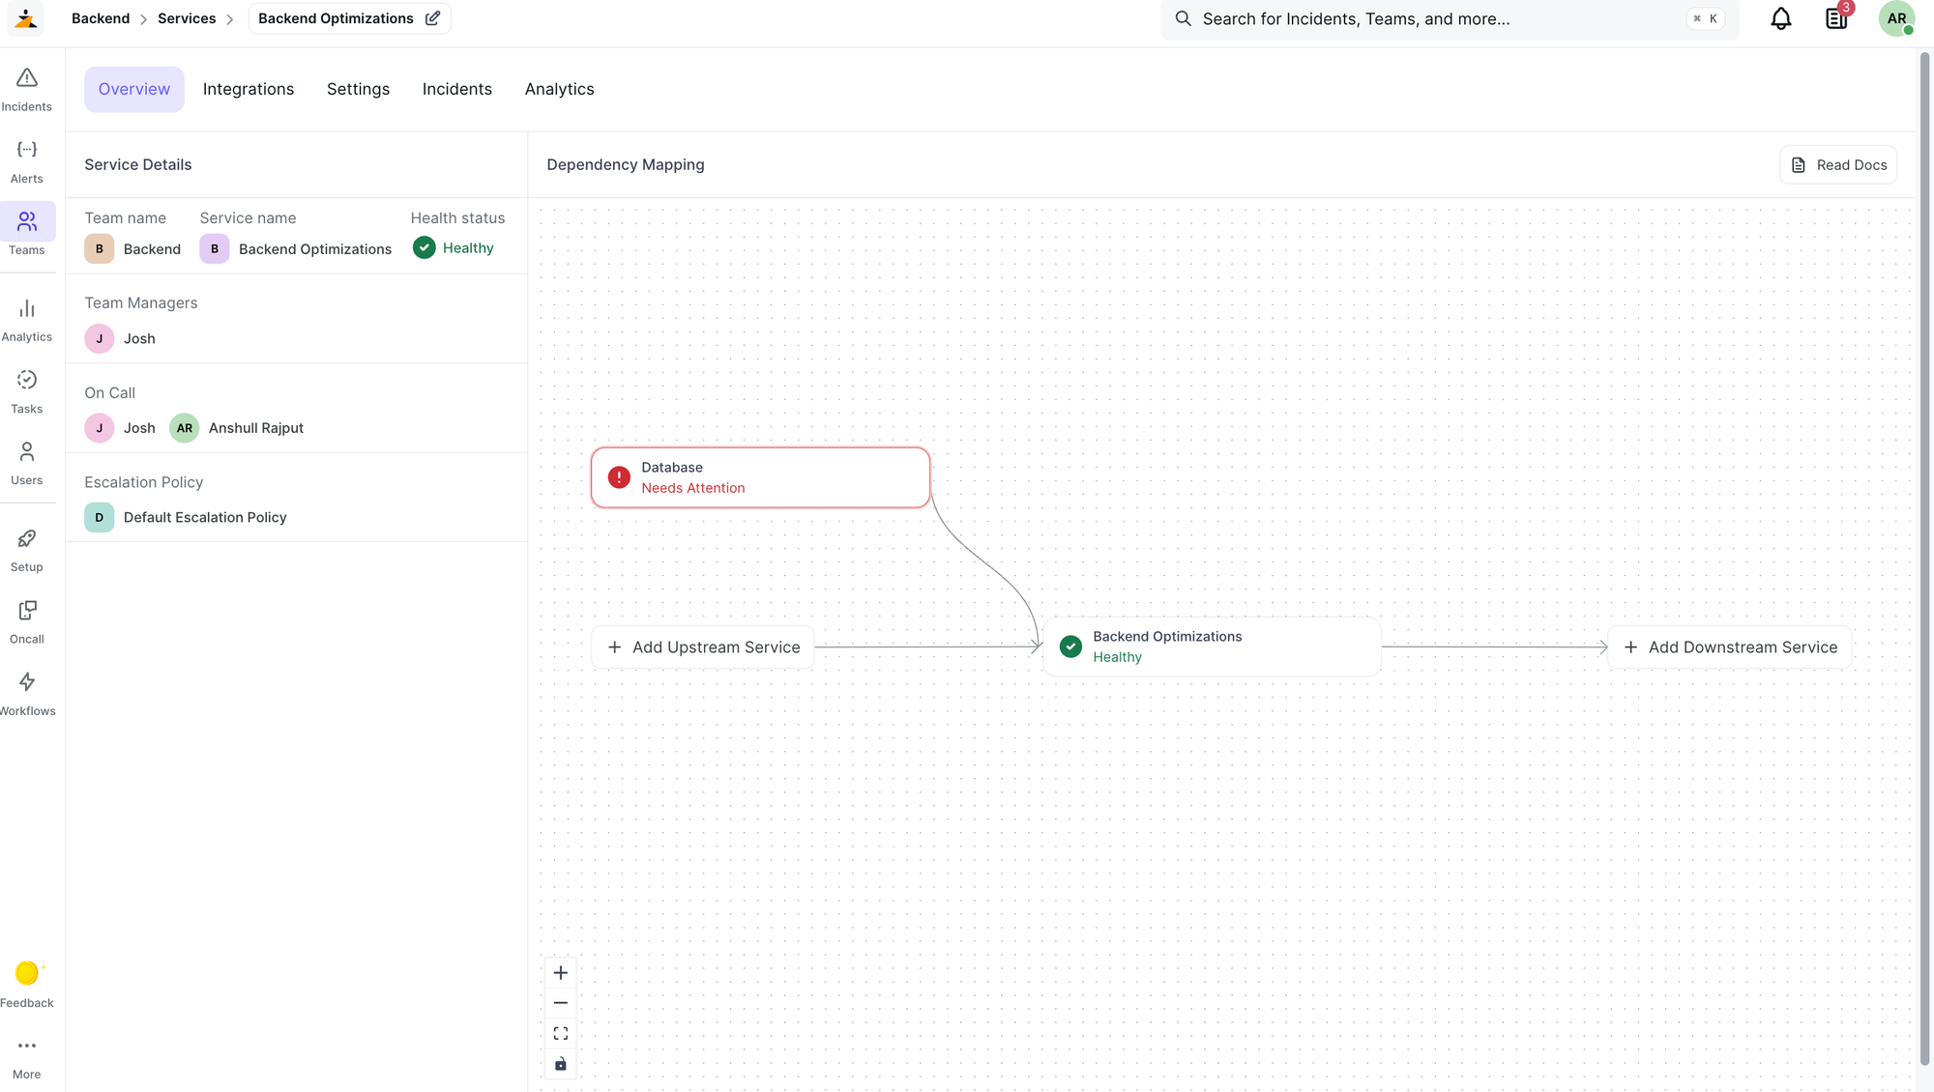Open the More options menu
The height and width of the screenshot is (1092, 1934).
pyautogui.click(x=27, y=1057)
